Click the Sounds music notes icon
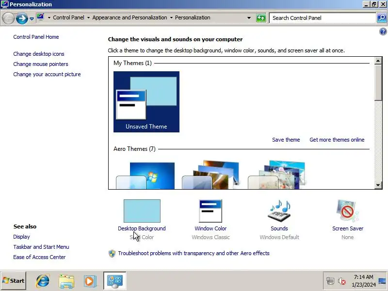388x291 pixels. pyautogui.click(x=279, y=210)
